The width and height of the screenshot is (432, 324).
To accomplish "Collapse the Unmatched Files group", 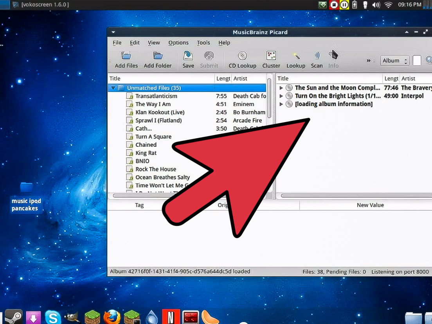I will coord(113,88).
